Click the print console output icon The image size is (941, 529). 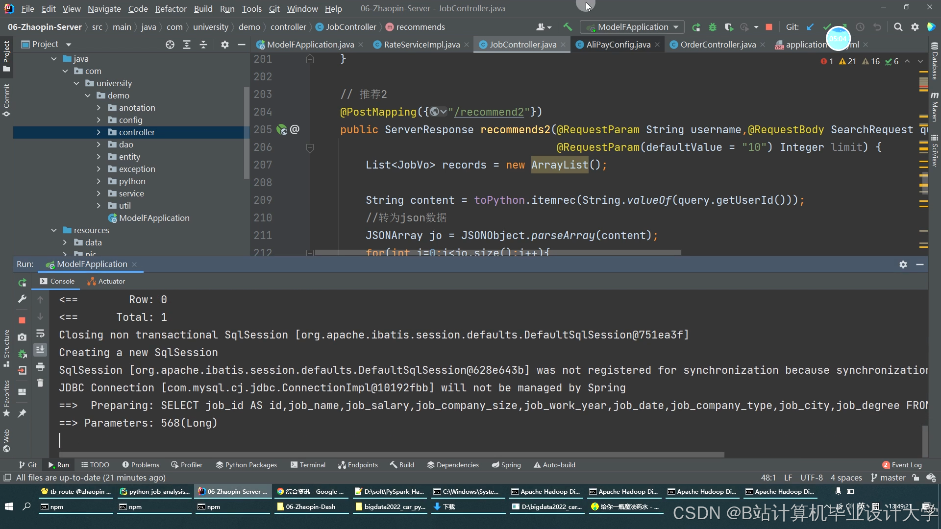(x=40, y=366)
